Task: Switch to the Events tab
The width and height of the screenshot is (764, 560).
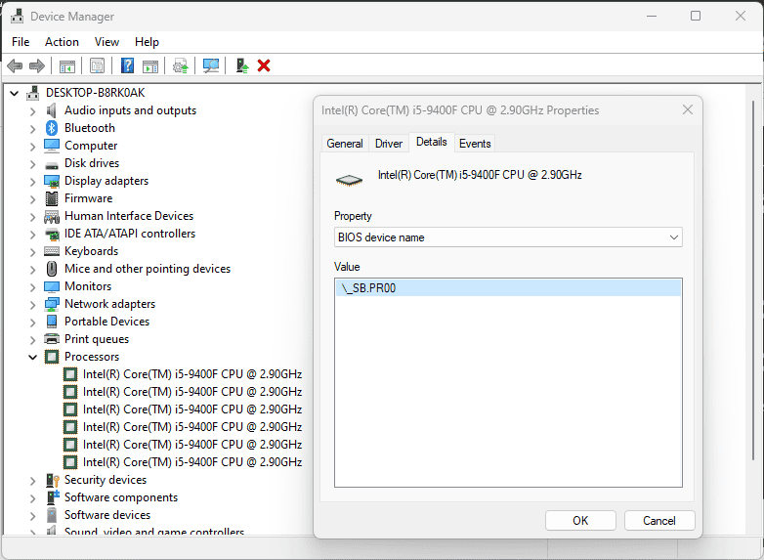Action: pos(475,143)
